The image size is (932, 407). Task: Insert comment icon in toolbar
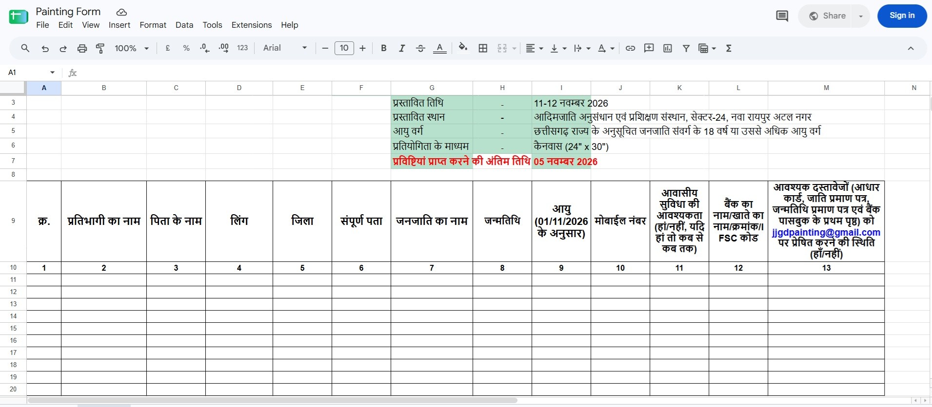pyautogui.click(x=649, y=48)
